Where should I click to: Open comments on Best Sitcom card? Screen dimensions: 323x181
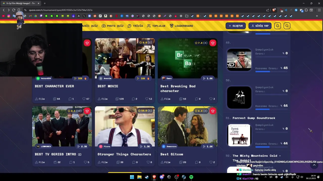(x=196, y=162)
